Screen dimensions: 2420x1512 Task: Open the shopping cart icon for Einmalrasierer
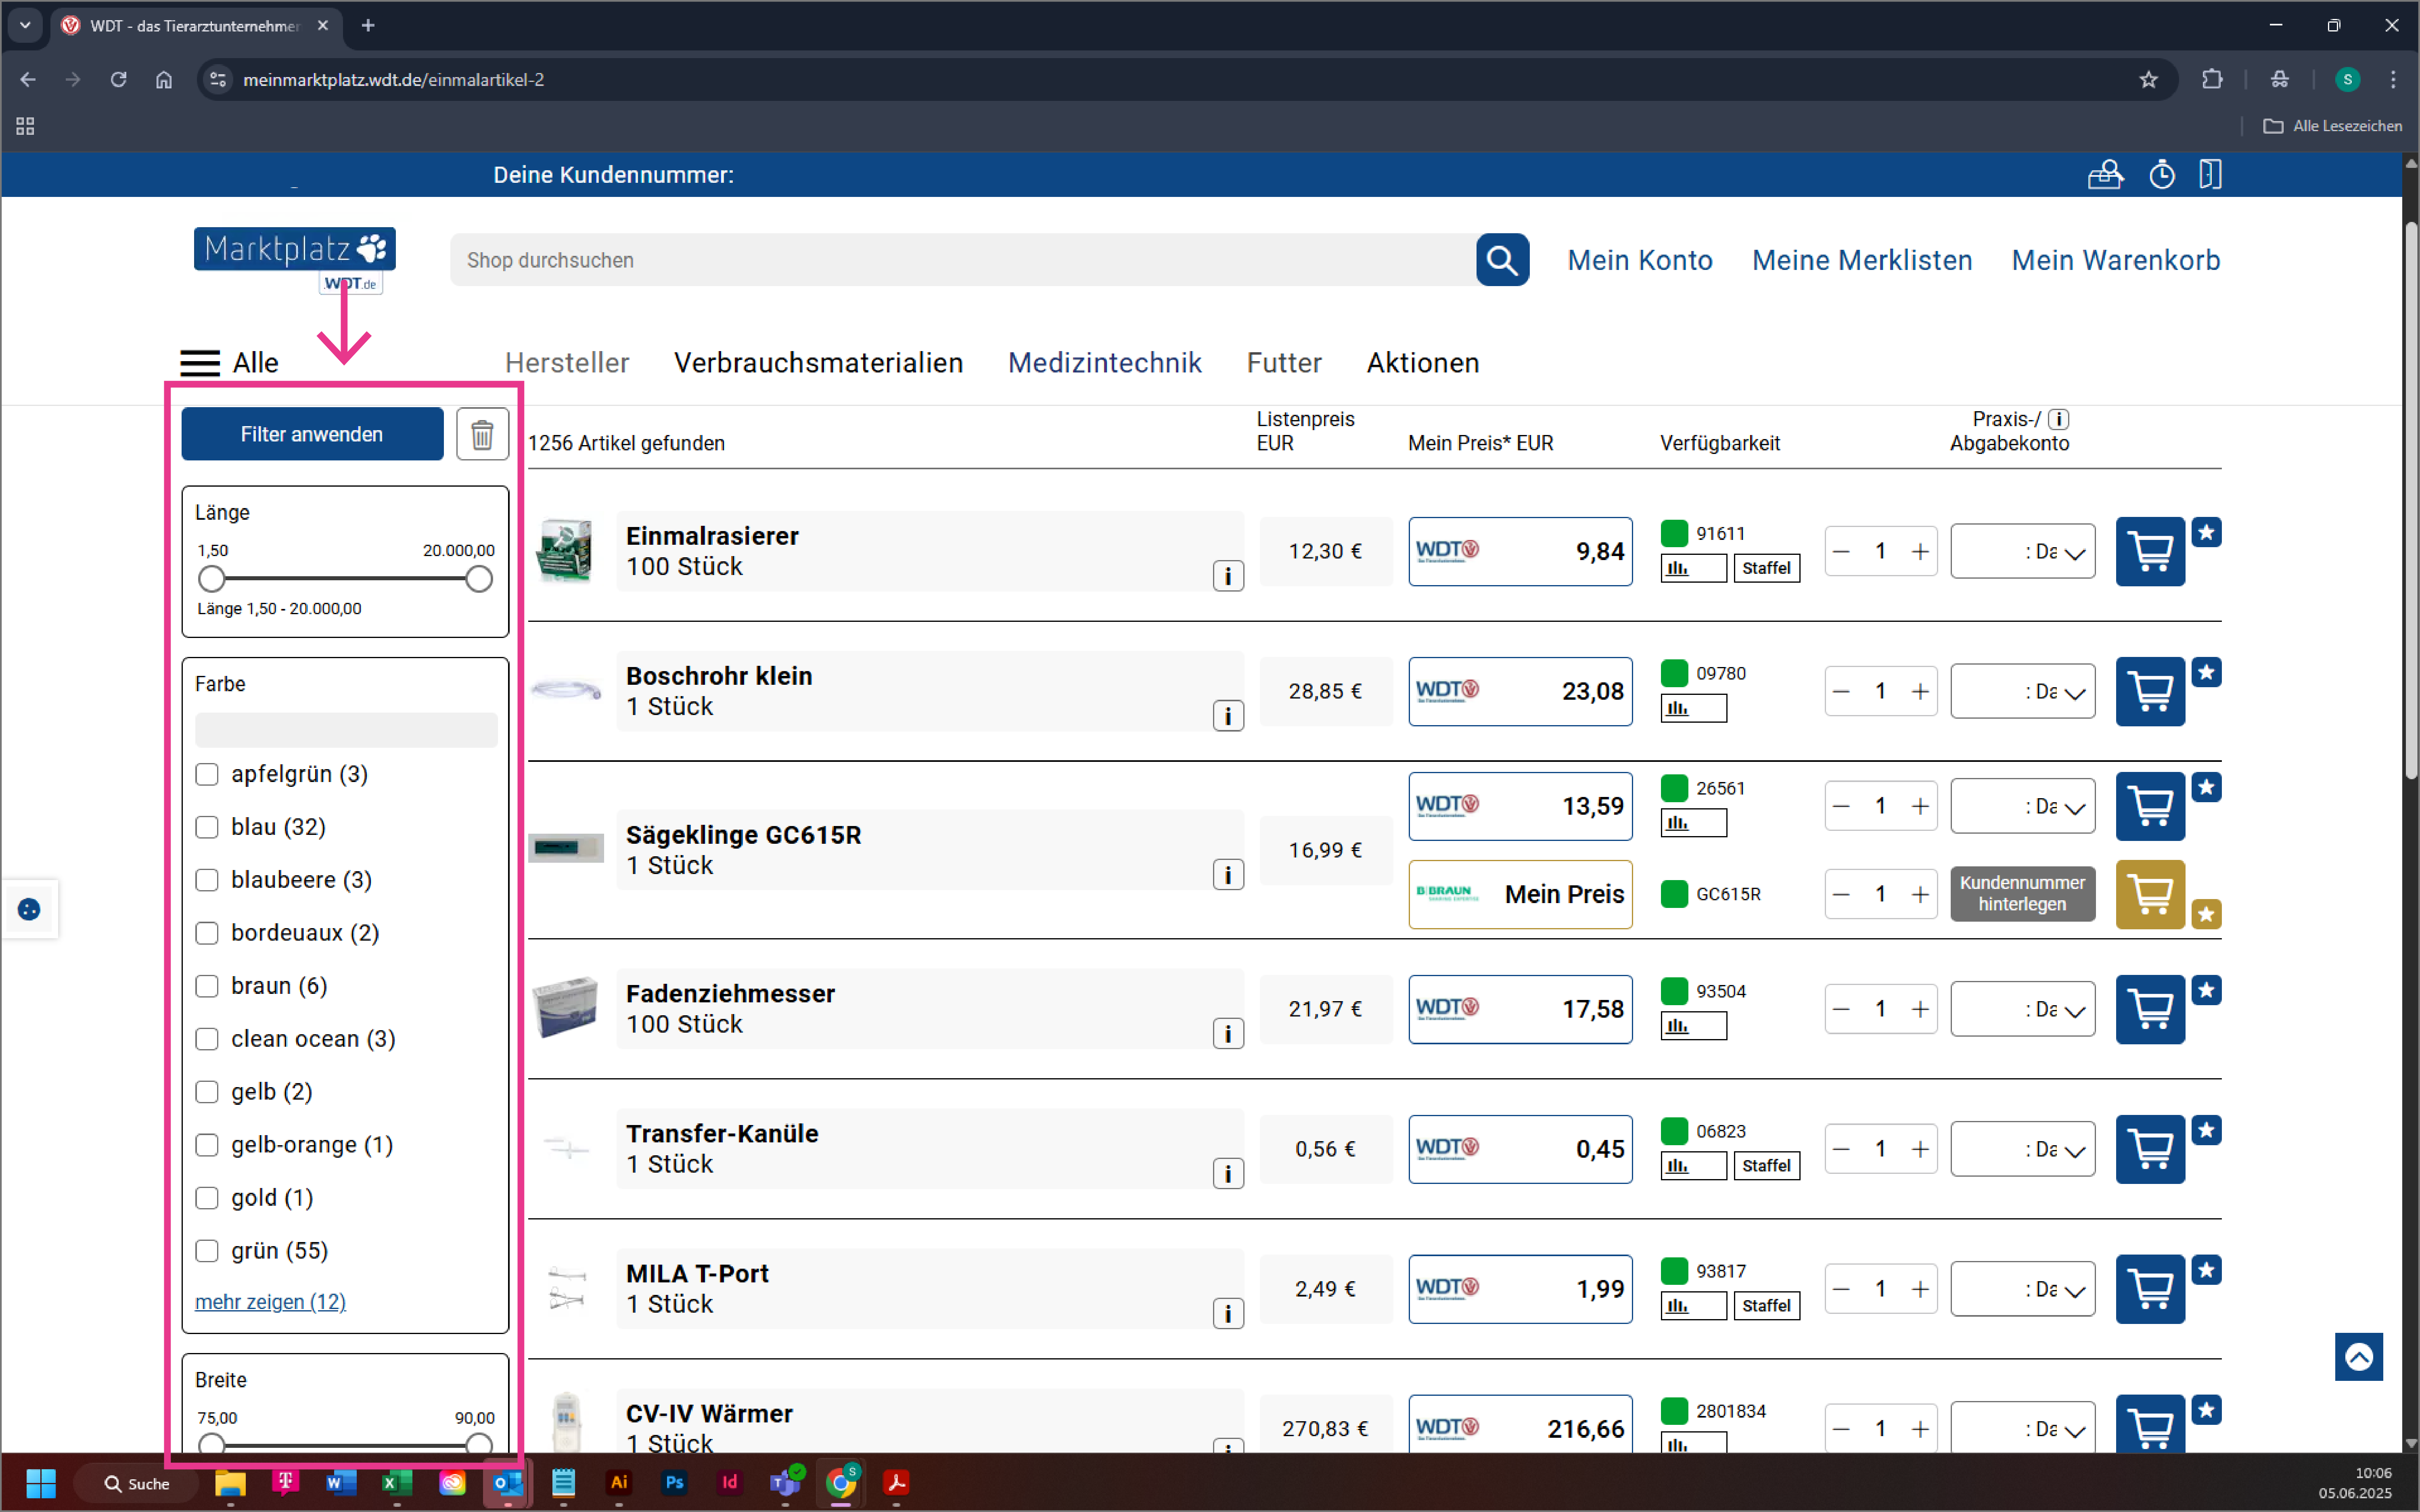click(2150, 551)
